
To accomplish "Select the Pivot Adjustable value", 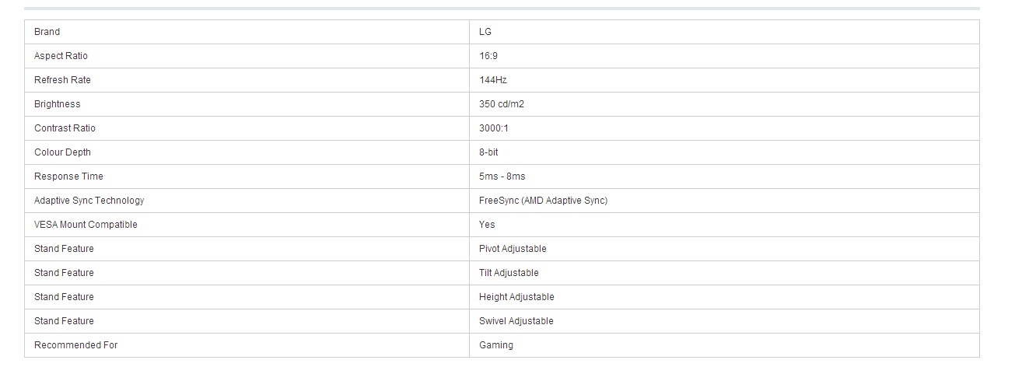I will 513,249.
